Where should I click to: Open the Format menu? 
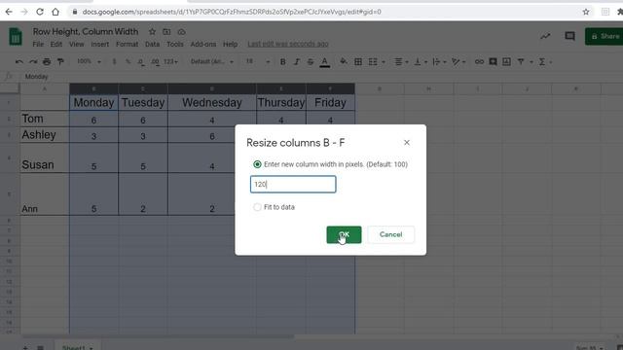point(128,44)
